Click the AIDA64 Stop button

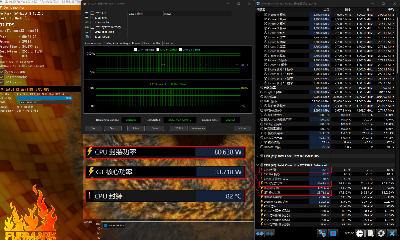pyautogui.click(x=113, y=128)
